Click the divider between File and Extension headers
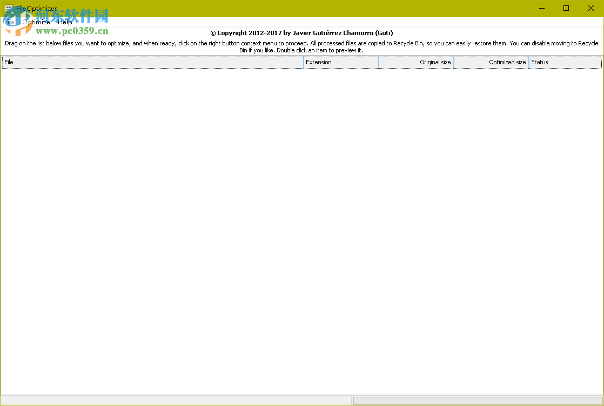604x406 pixels. click(303, 62)
